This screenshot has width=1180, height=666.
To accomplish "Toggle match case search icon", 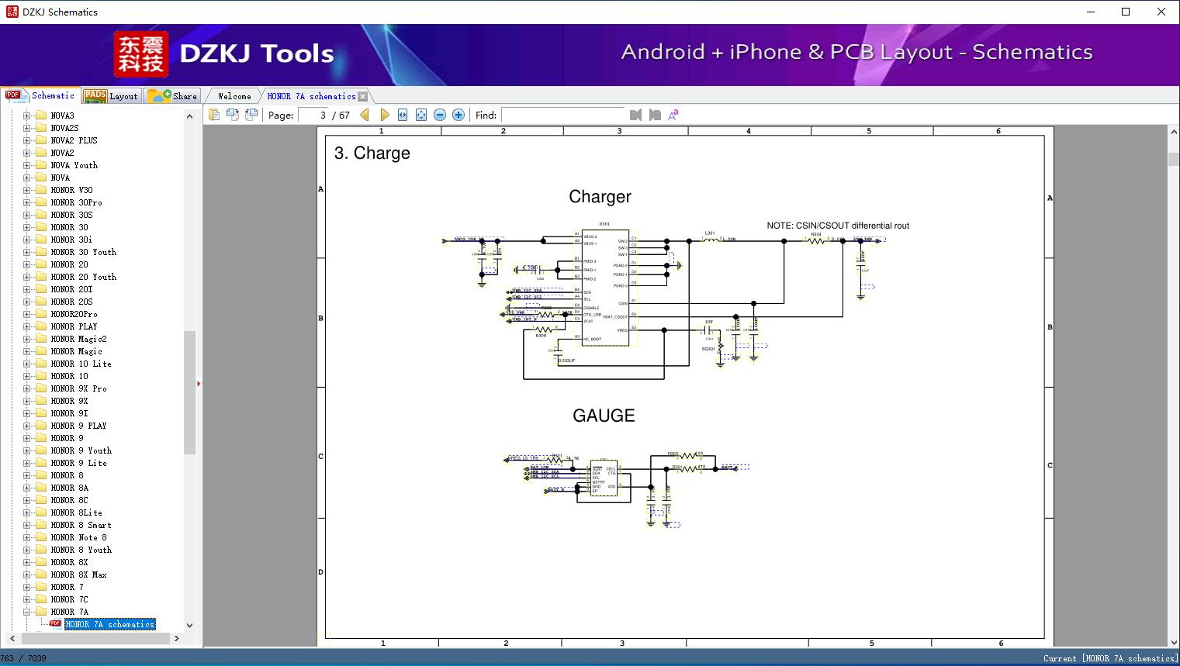I will 673,115.
